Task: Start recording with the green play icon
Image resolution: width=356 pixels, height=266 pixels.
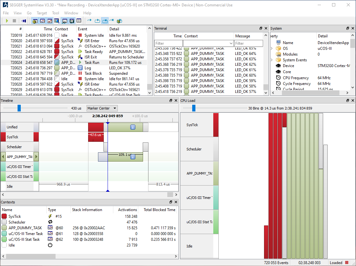Action: coord(7,21)
